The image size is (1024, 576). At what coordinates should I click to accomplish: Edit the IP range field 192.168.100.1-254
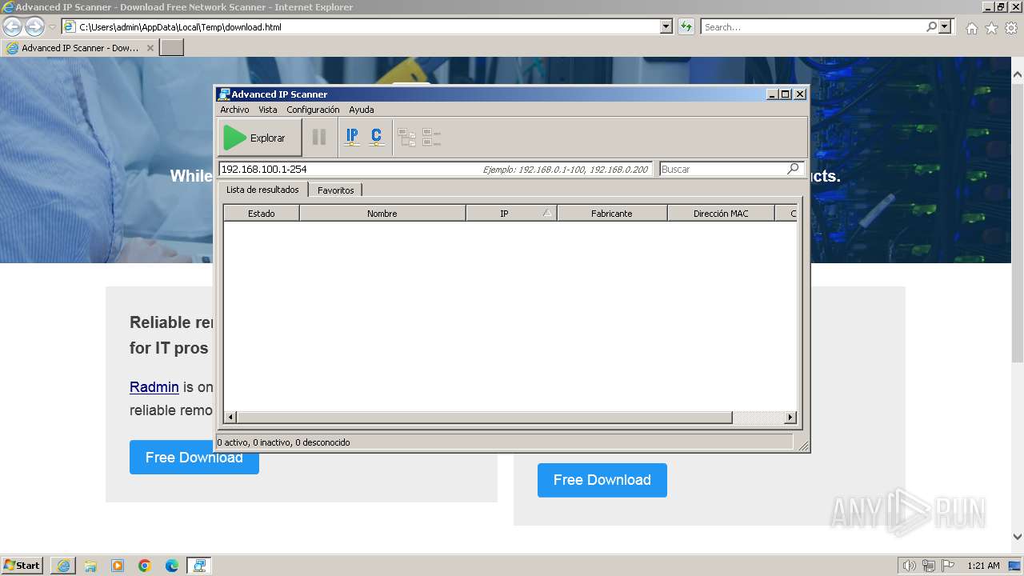pyautogui.click(x=436, y=169)
